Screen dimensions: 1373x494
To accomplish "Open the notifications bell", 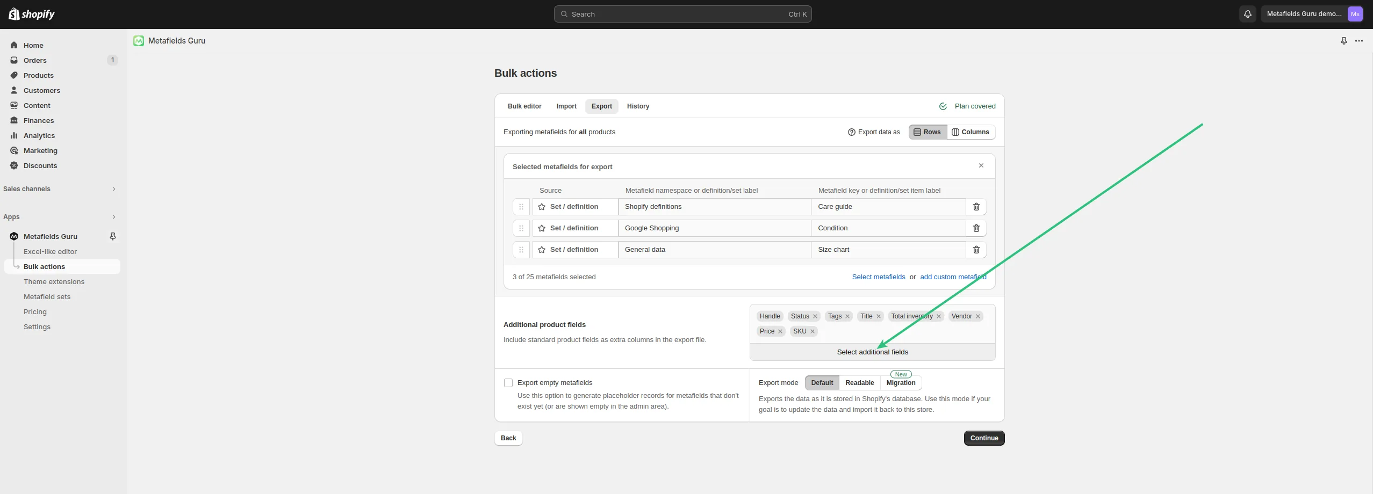I will 1248,14.
